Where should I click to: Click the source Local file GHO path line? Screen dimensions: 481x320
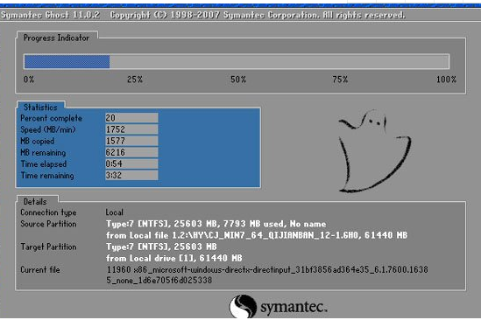click(257, 235)
